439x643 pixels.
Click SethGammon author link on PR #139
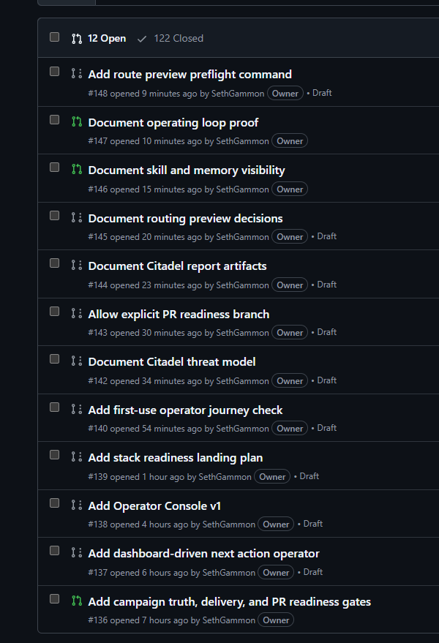point(225,477)
